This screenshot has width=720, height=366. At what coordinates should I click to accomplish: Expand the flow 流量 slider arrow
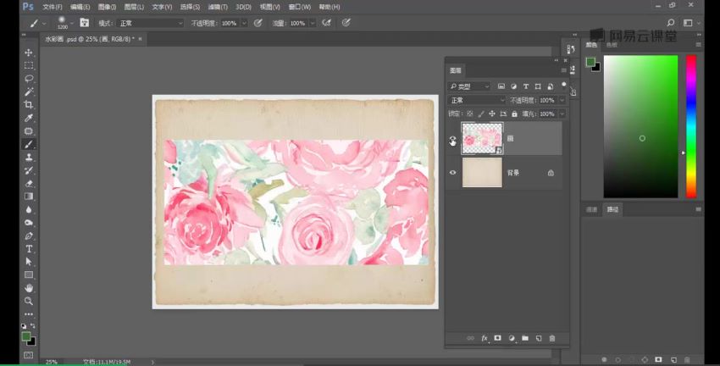pyautogui.click(x=313, y=23)
